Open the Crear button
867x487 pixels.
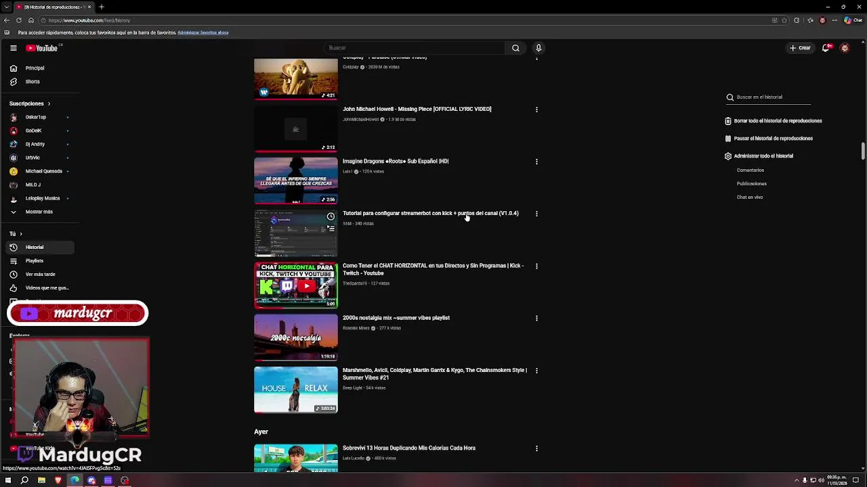800,48
